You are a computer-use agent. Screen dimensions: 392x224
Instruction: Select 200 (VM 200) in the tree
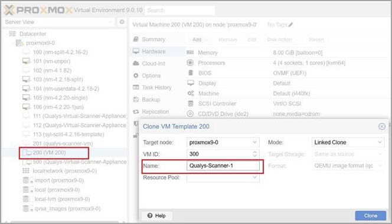pos(49,153)
